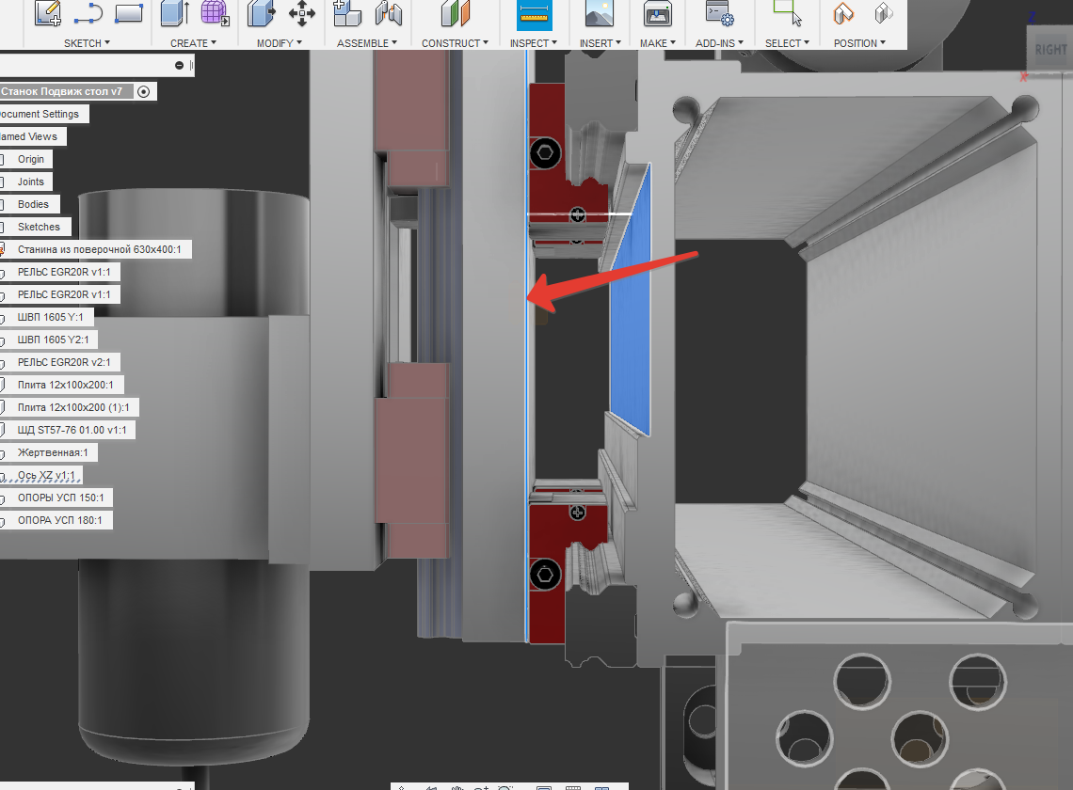The width and height of the screenshot is (1073, 790).
Task: Expand the MODIFY dropdown
Action: click(x=280, y=43)
